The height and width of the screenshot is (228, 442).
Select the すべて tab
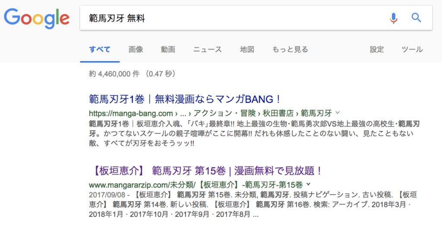click(x=100, y=50)
